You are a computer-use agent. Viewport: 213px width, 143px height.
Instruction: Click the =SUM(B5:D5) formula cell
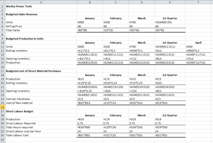coord(170,22)
